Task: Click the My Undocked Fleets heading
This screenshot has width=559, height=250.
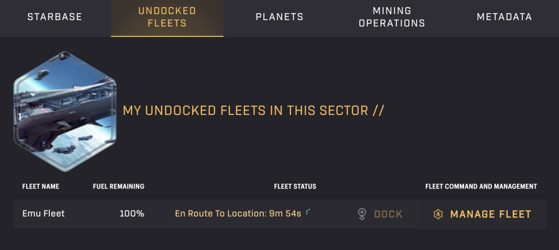Action: pyautogui.click(x=253, y=111)
